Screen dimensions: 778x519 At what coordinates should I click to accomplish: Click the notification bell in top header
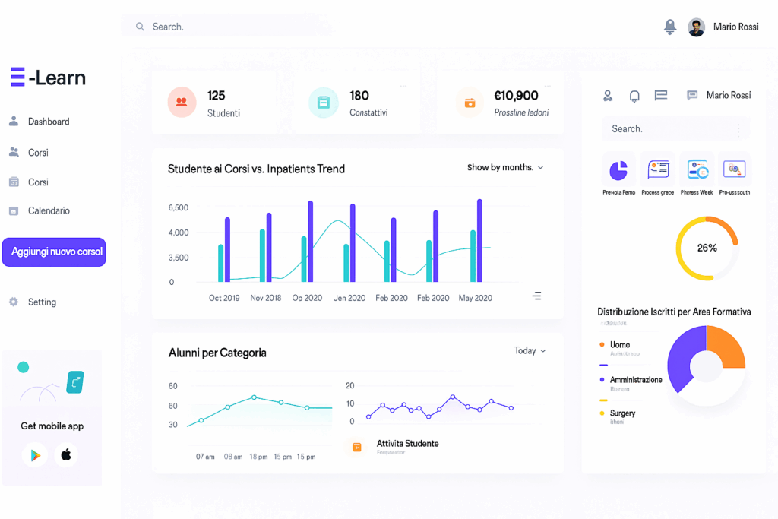(669, 27)
